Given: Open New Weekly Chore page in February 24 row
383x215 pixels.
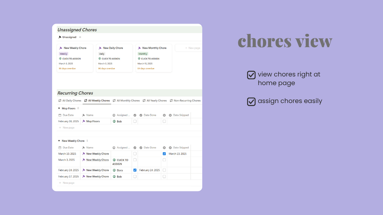Looking at the screenshot, I should (97, 170).
